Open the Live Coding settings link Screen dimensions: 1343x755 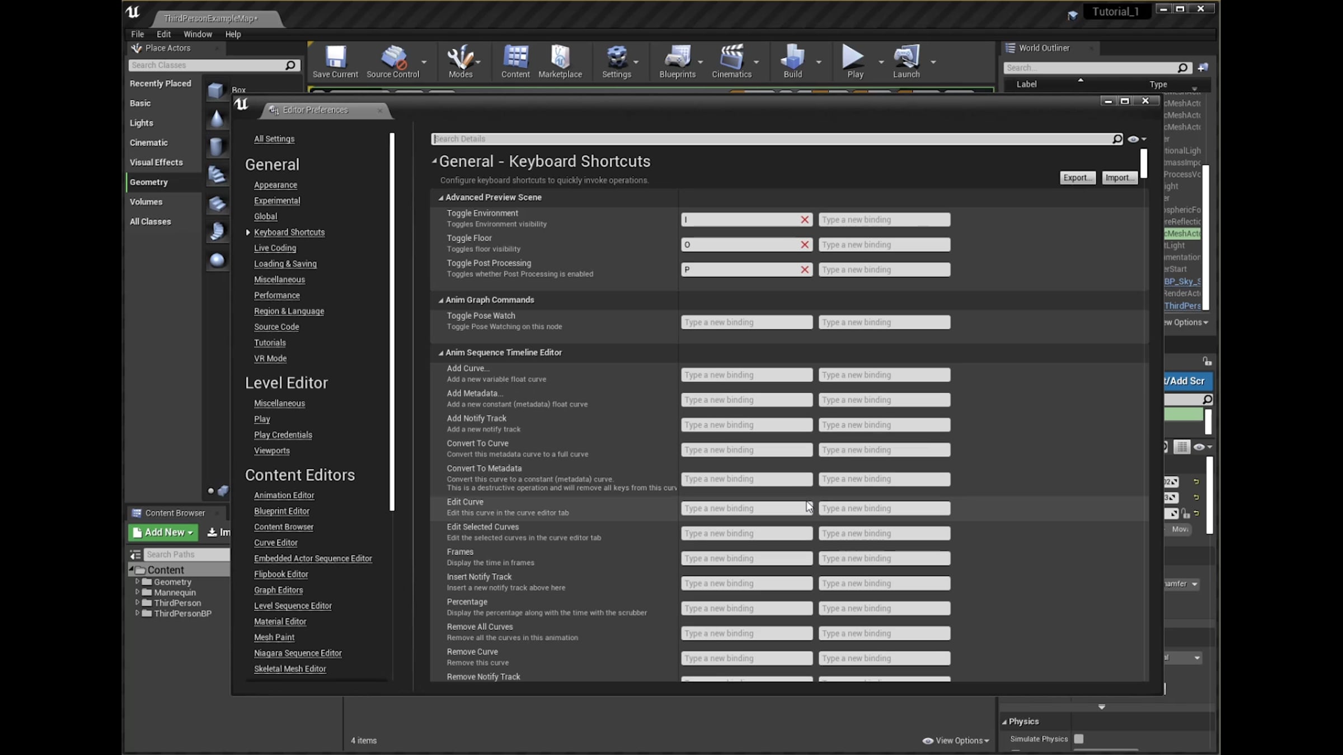point(275,248)
